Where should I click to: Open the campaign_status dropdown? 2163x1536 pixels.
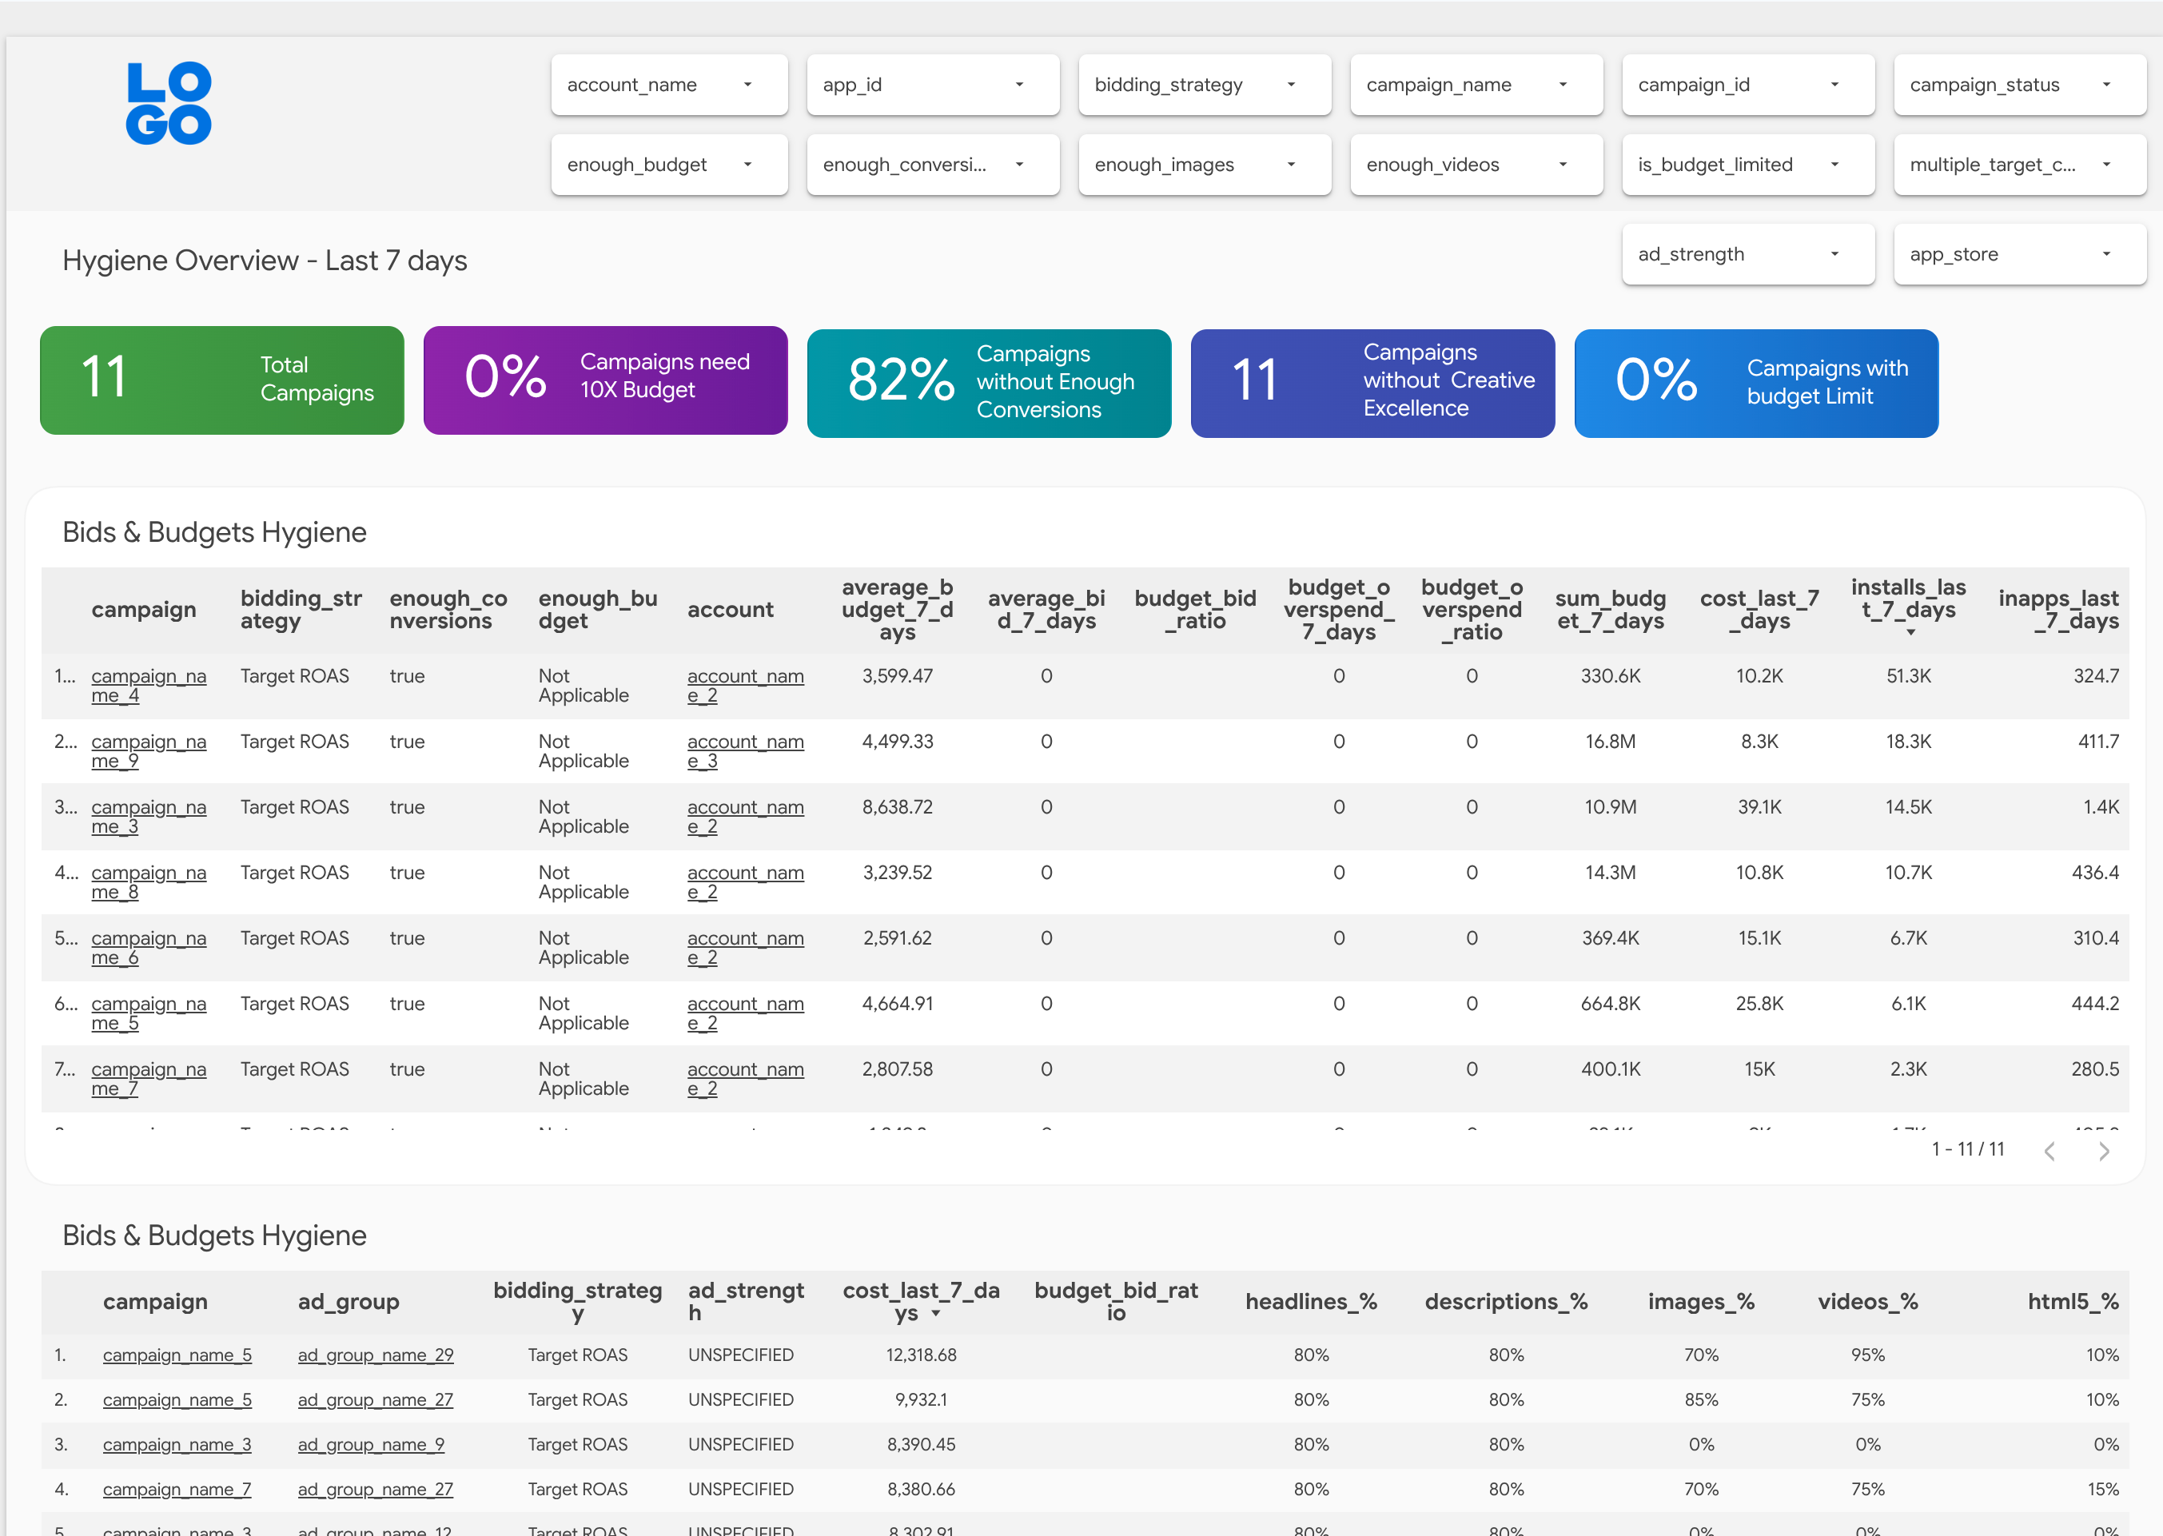pos(2019,86)
